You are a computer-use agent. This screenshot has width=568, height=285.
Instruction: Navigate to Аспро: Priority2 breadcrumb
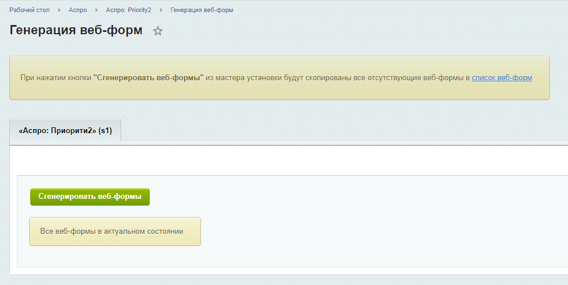[x=129, y=10]
